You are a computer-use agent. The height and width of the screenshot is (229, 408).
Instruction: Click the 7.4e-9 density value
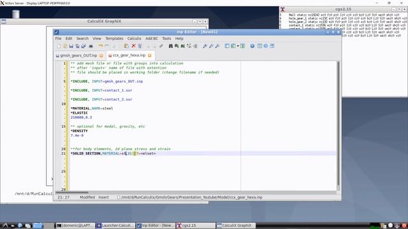[77, 135]
